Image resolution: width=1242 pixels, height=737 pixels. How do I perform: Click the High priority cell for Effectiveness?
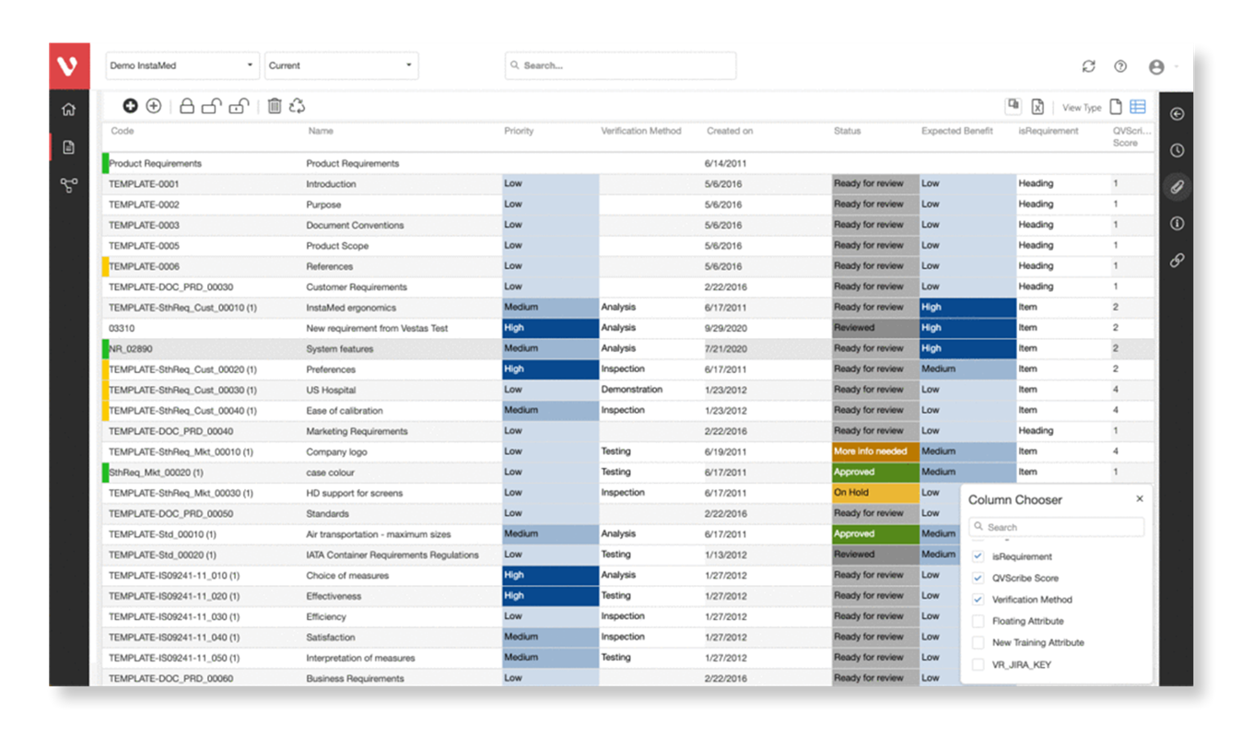click(550, 596)
